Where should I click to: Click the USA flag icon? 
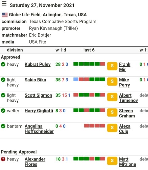pyautogui.click(x=5, y=15)
